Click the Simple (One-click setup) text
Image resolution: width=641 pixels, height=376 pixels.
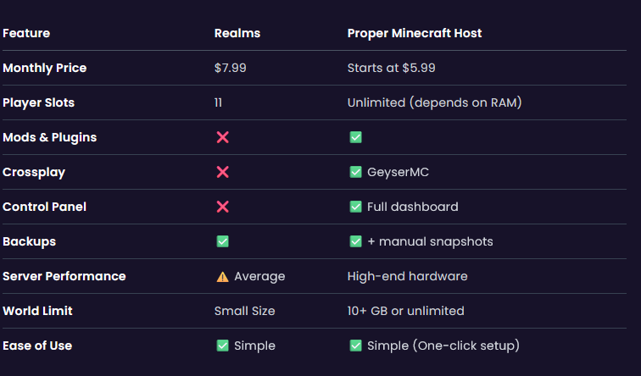443,346
